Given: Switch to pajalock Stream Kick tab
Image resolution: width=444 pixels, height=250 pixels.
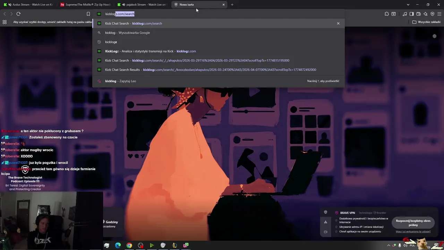Looking at the screenshot, I should tap(143, 5).
